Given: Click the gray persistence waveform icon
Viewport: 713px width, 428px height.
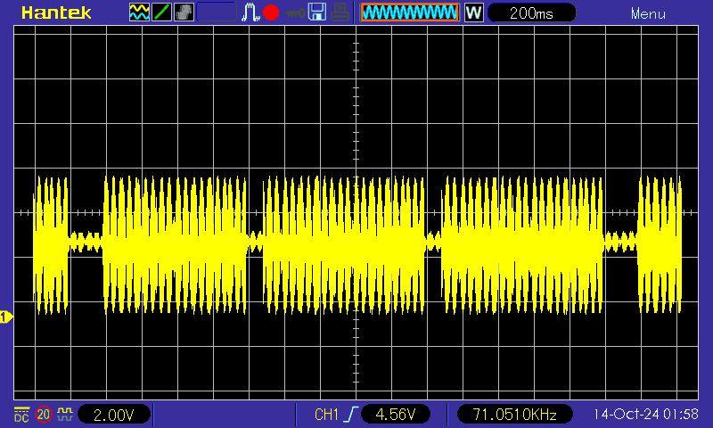Looking at the screenshot, I should (x=184, y=12).
